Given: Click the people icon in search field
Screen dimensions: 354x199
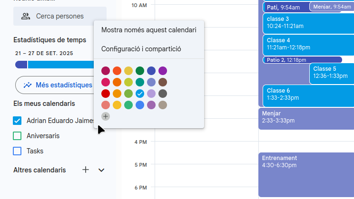Looking at the screenshot, I should 26,16.
